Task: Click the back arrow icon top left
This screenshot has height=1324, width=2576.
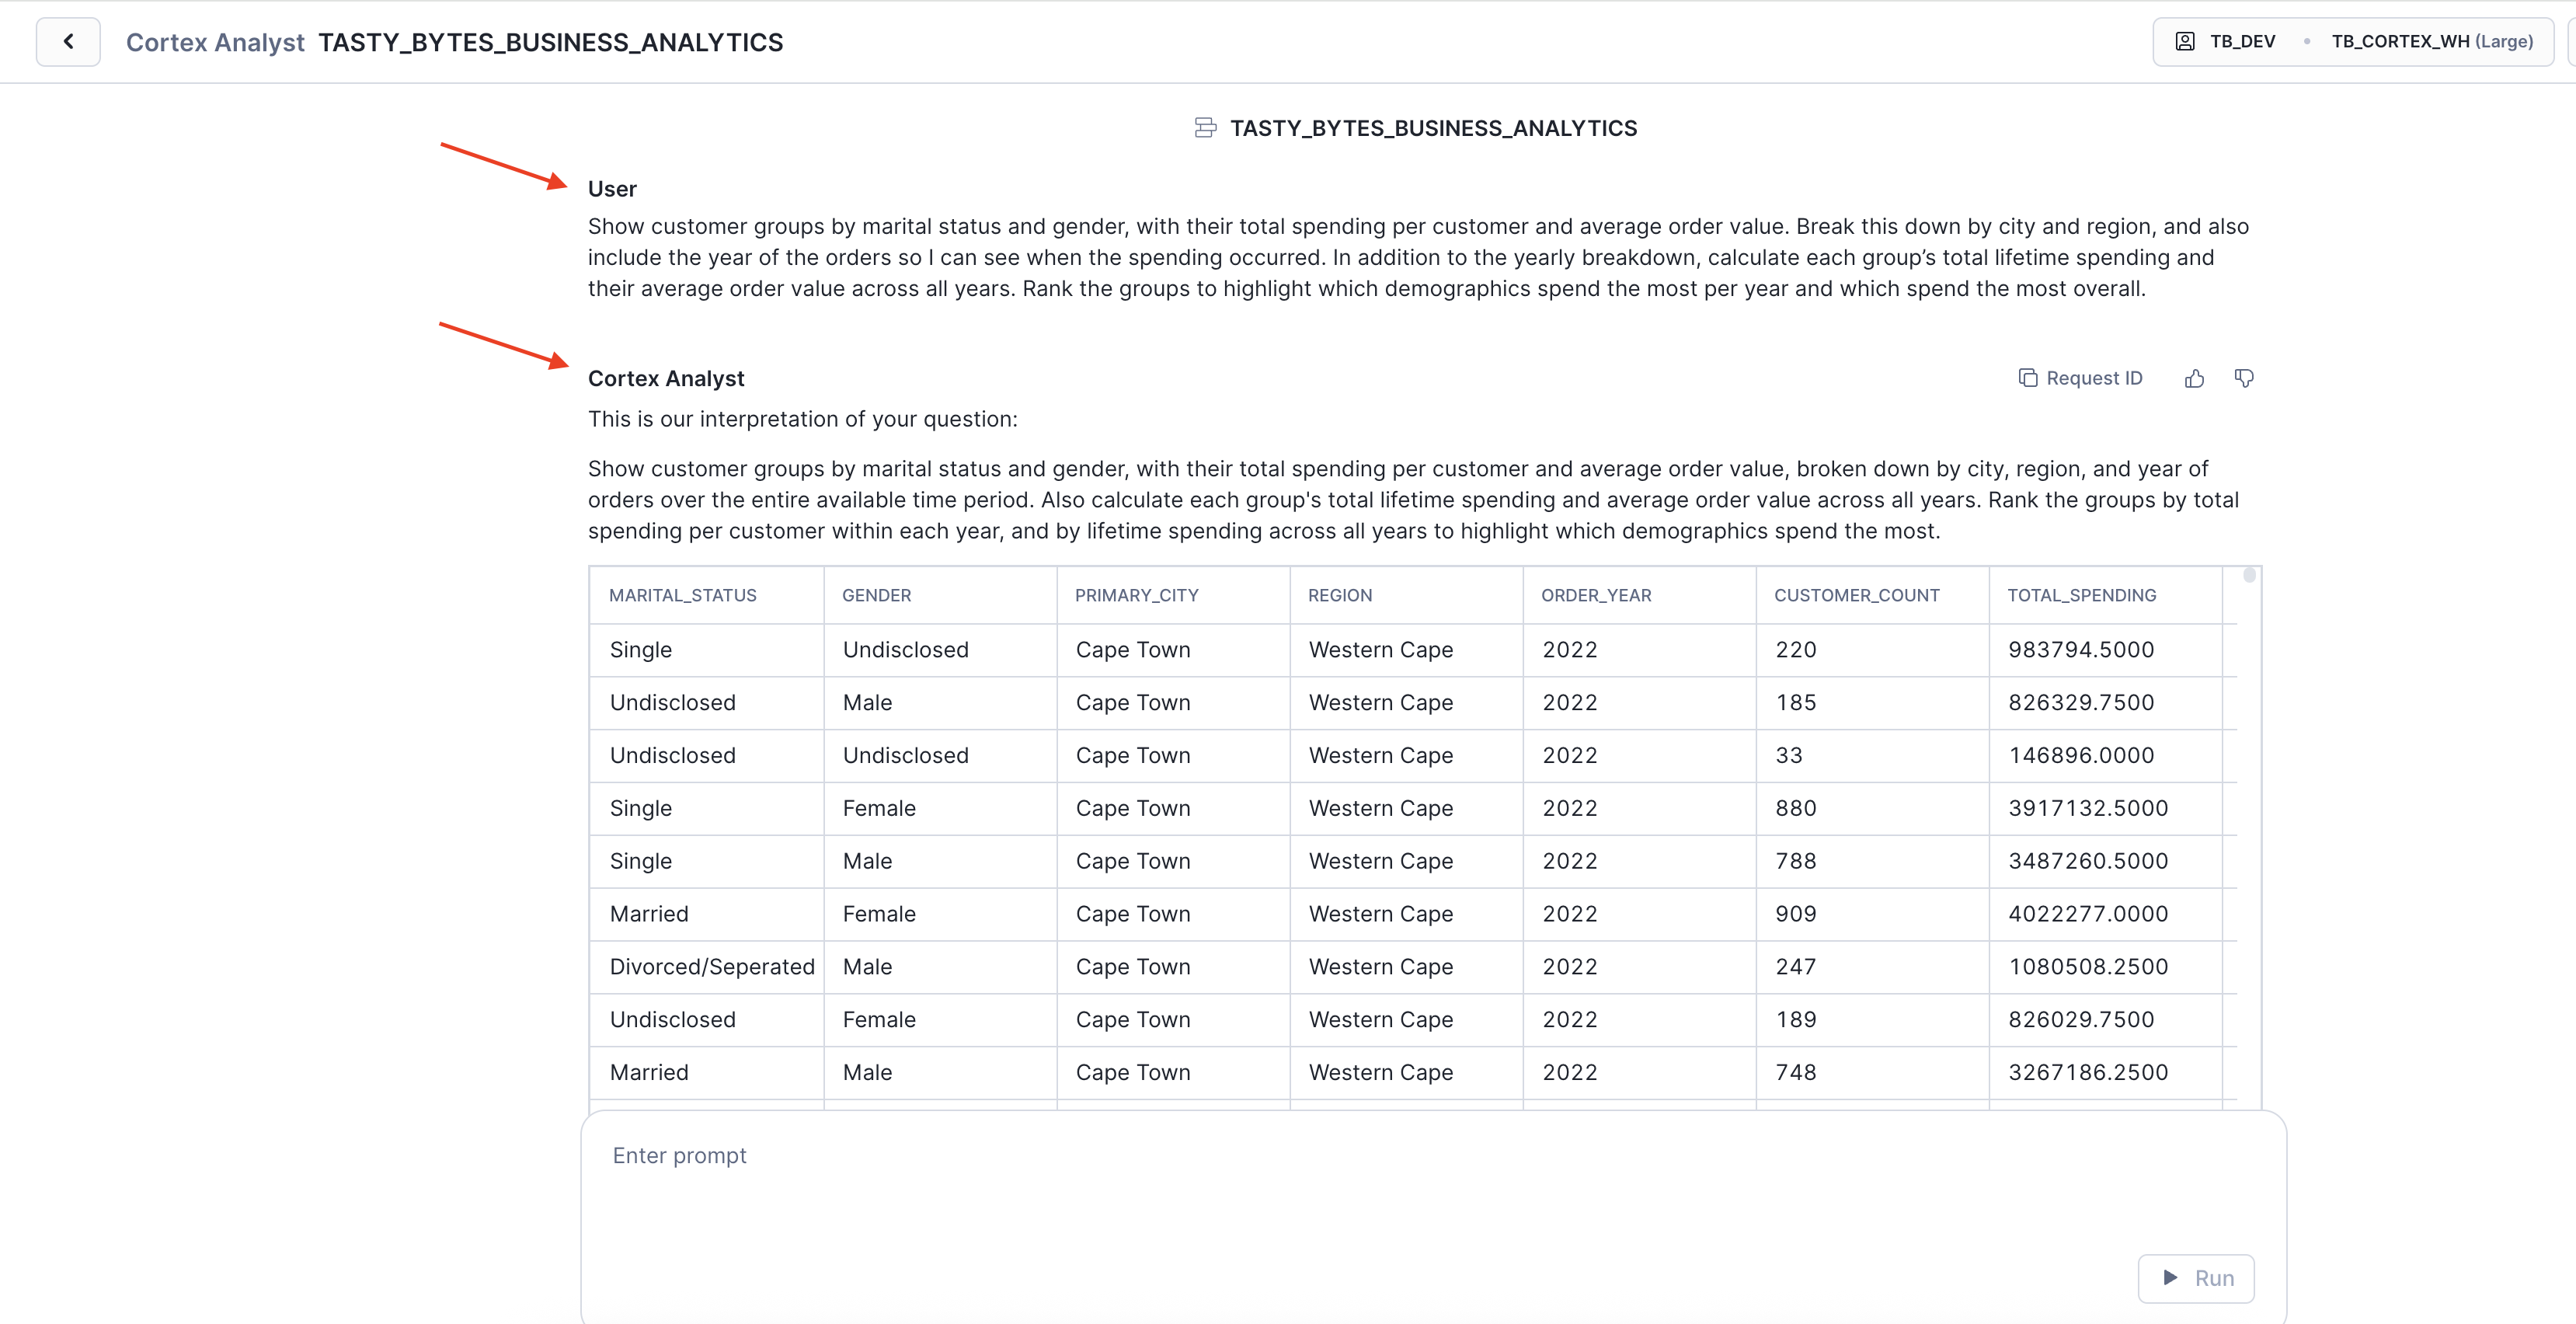Action: click(x=67, y=41)
